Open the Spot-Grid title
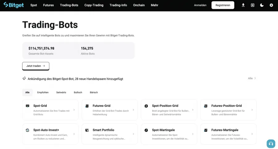Image resolution: width=278 pixels, height=149 pixels. (x=40, y=106)
